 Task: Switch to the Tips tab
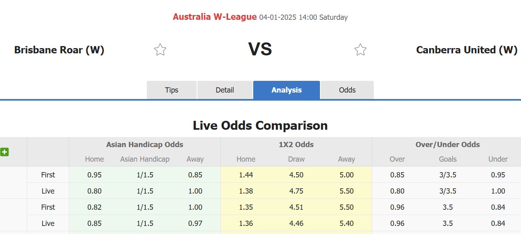point(172,90)
